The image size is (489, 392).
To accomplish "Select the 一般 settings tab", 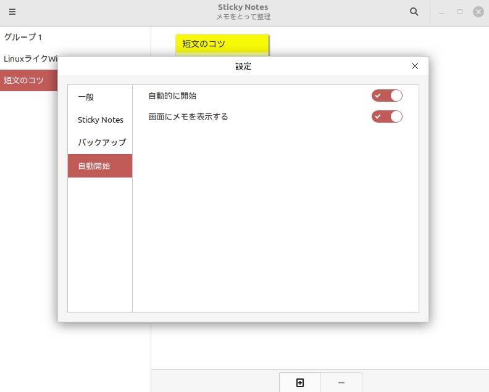I will [100, 97].
